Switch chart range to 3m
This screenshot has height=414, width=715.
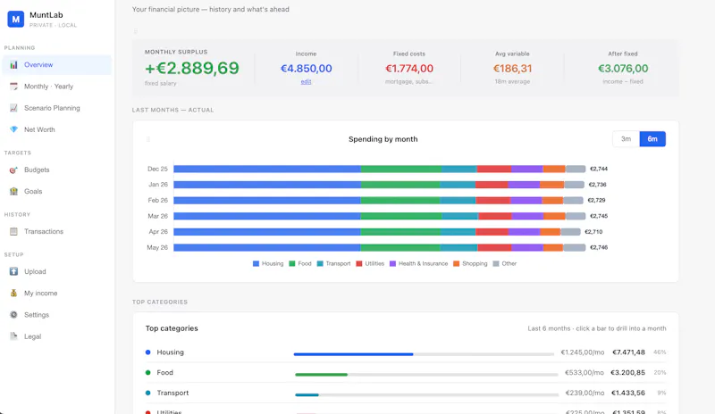[x=626, y=139]
